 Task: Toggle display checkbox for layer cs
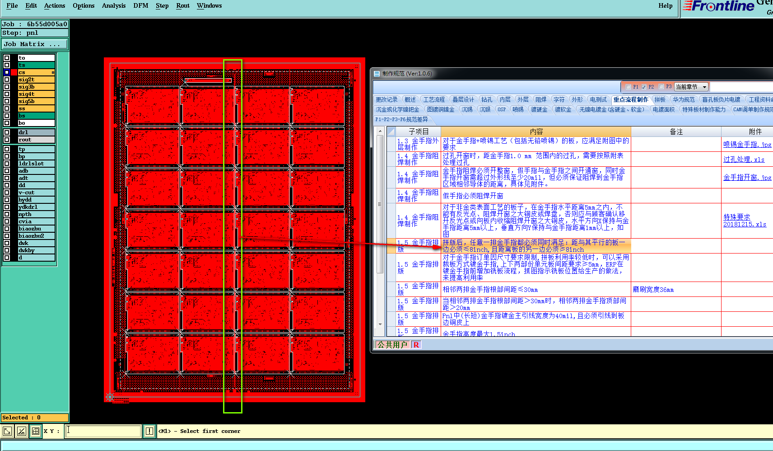pyautogui.click(x=7, y=72)
